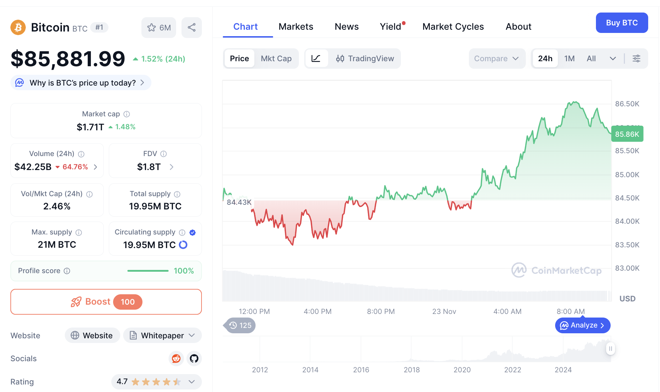Switch chart to Mkt Cap view
This screenshot has height=392, width=660.
276,58
